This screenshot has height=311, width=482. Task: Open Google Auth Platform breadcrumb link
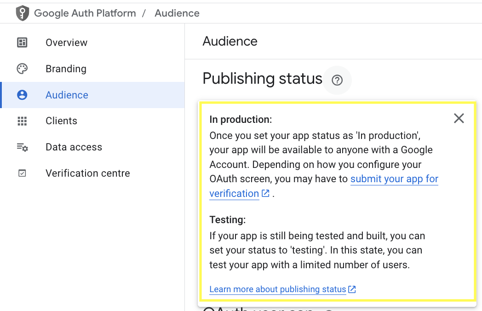click(85, 13)
